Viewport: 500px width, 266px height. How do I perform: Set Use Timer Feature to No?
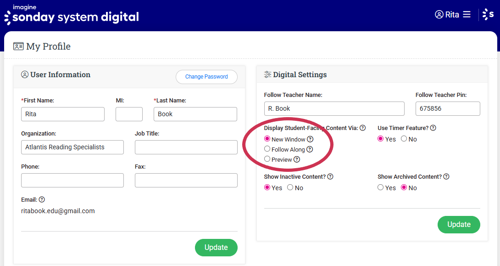coord(404,139)
